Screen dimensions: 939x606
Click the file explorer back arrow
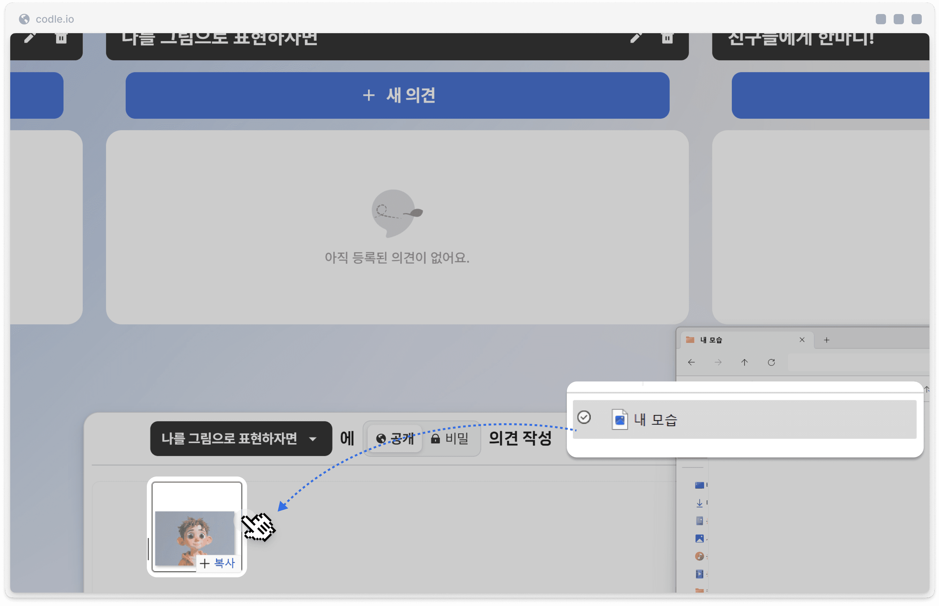pyautogui.click(x=691, y=362)
